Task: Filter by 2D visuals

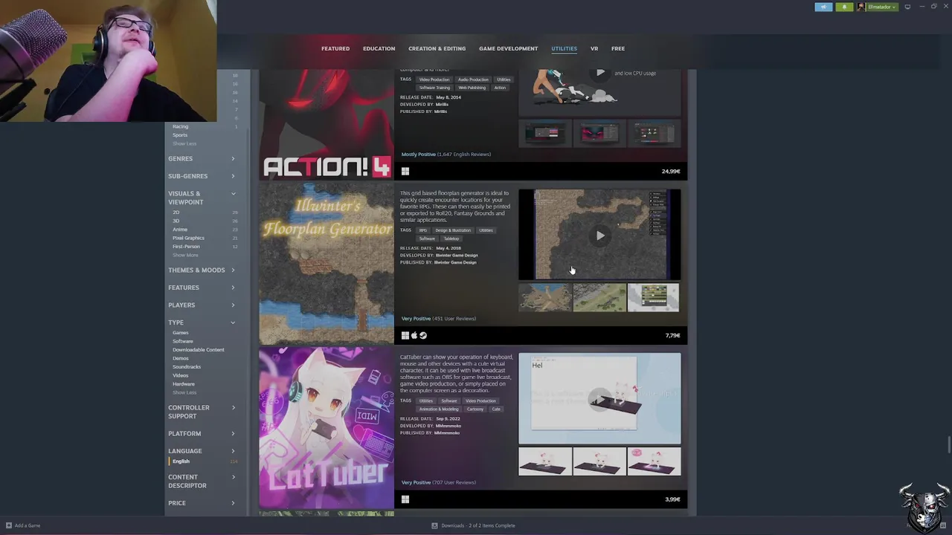Action: (x=176, y=213)
